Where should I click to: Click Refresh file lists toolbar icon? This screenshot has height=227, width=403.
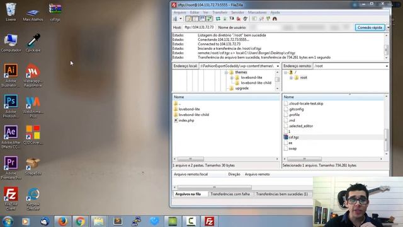click(218, 19)
